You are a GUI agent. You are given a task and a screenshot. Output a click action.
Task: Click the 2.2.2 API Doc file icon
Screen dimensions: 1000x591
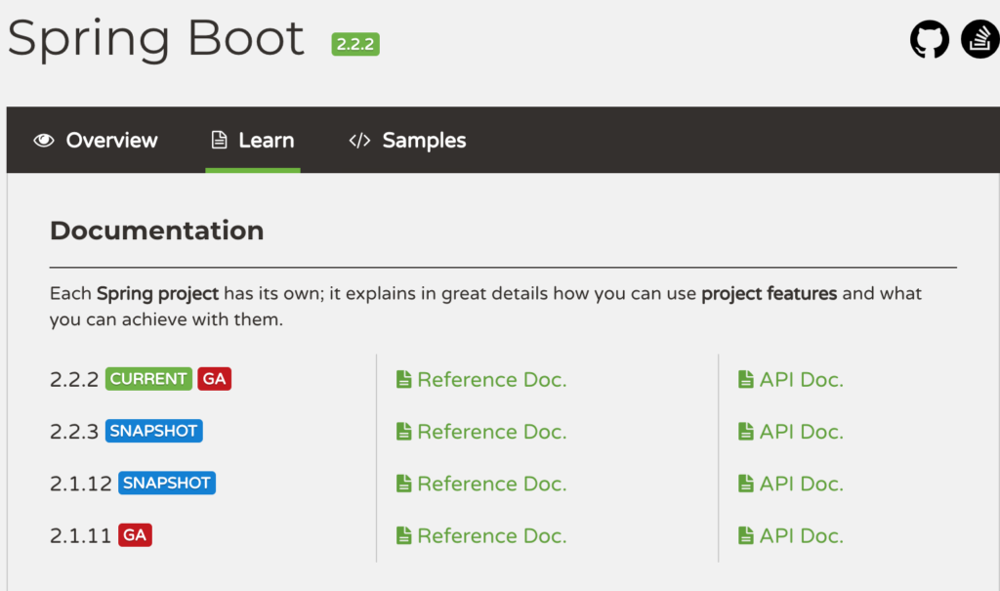[x=745, y=379]
